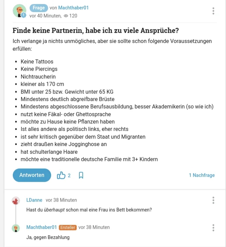
Task: Click the like count number 2
Action: (69, 175)
